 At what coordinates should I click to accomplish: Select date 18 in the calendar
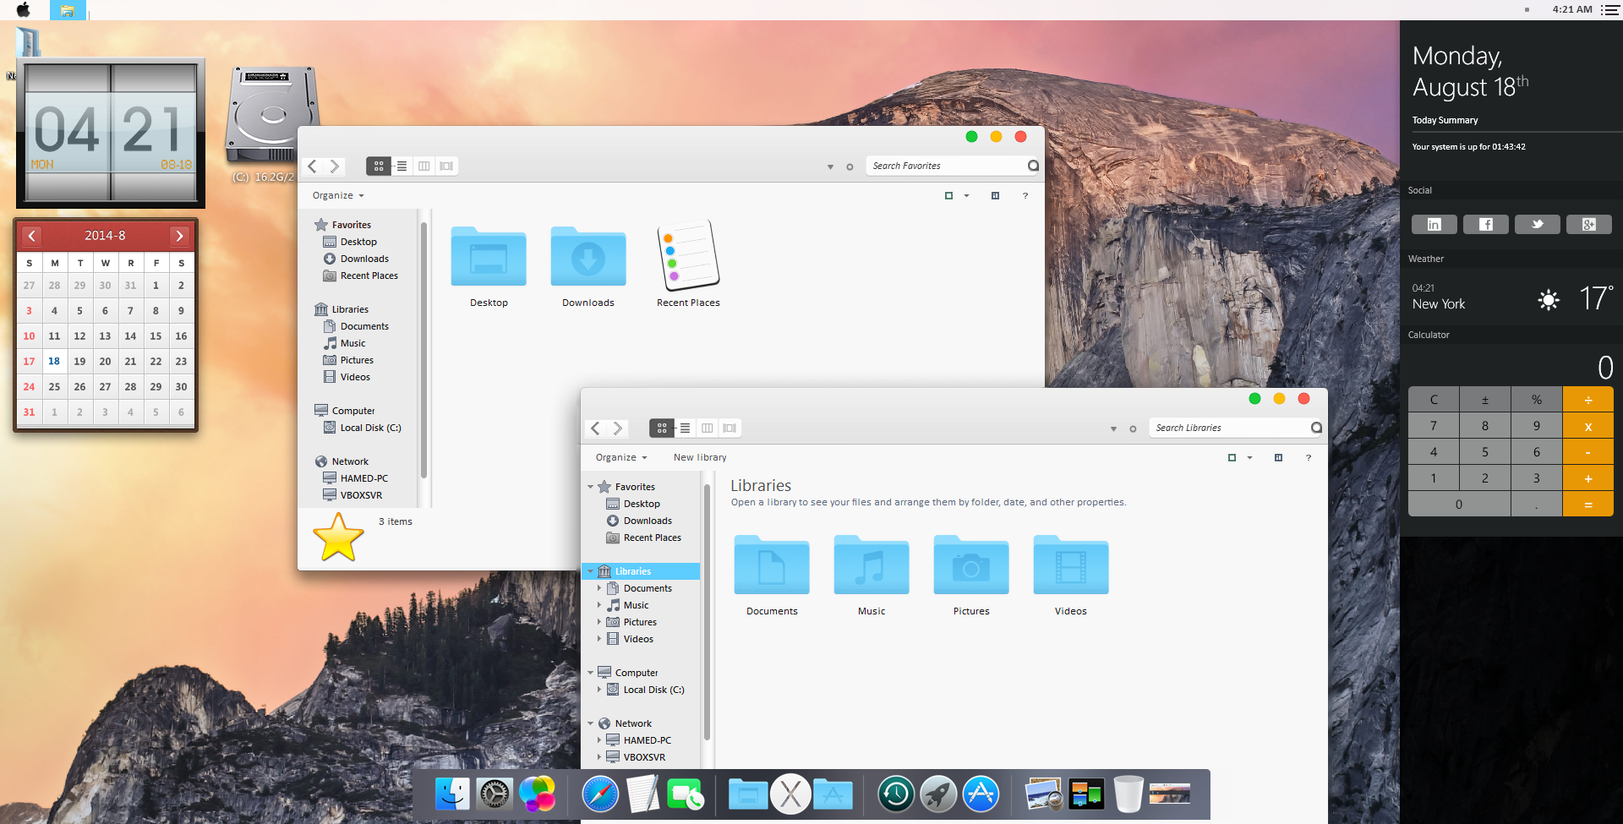pos(54,361)
